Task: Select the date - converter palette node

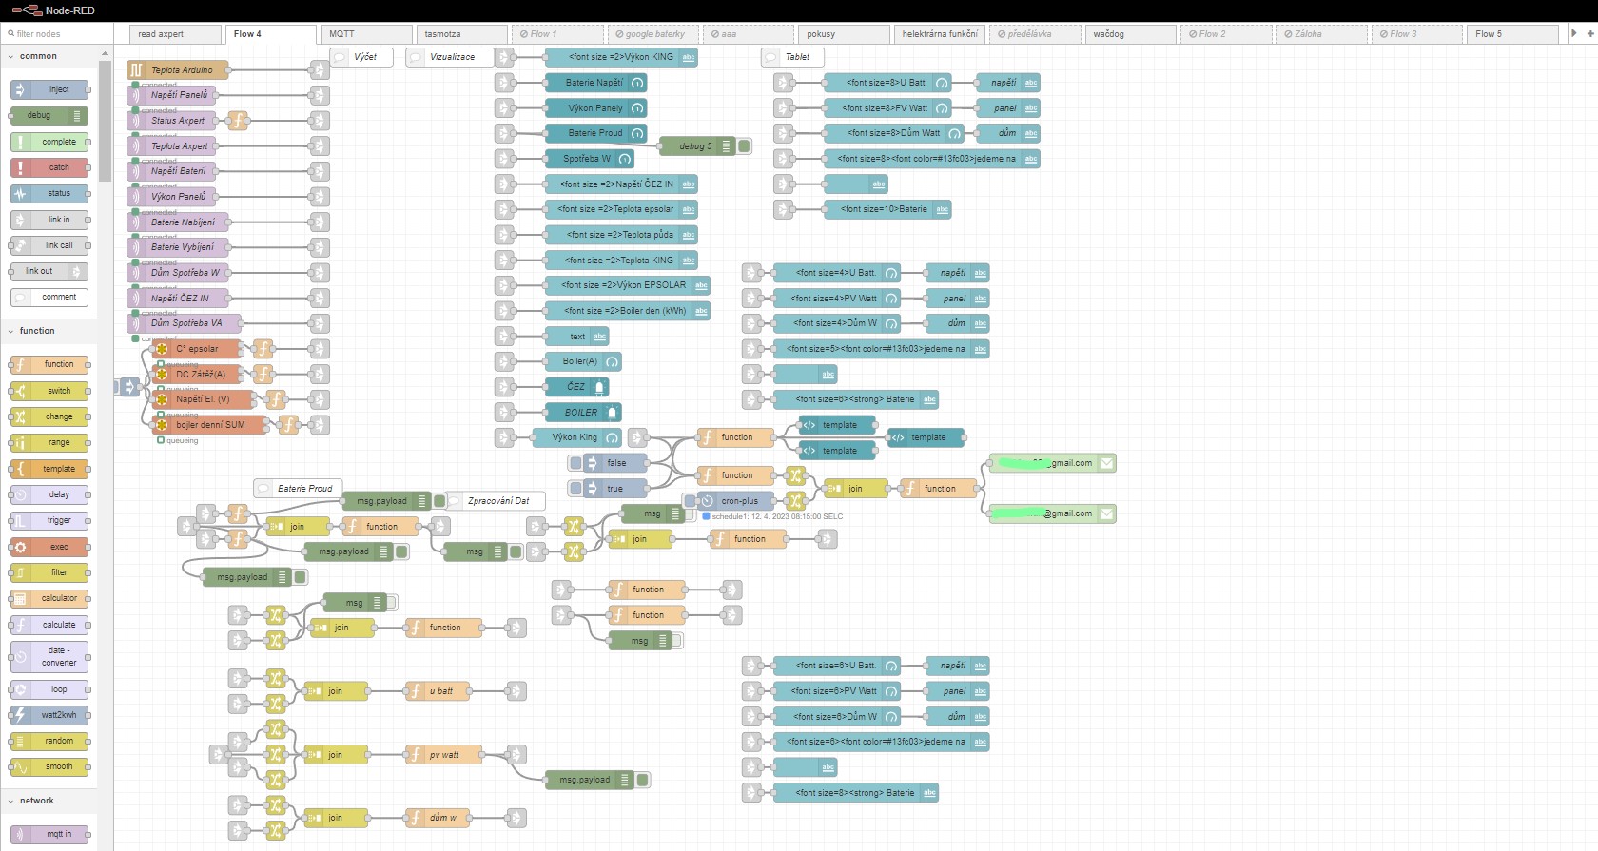Action: click(x=49, y=657)
